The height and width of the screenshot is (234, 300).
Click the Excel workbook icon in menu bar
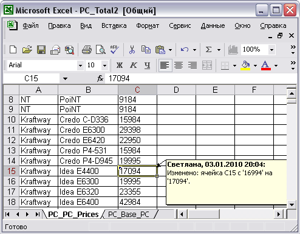click(x=12, y=25)
